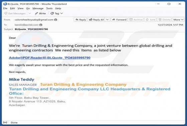
Task: Open the More actions dropdown
Action: tap(178, 20)
